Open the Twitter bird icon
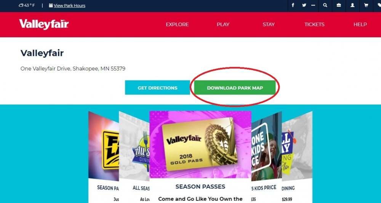Screen dimensions: 381x203 point(304,5)
